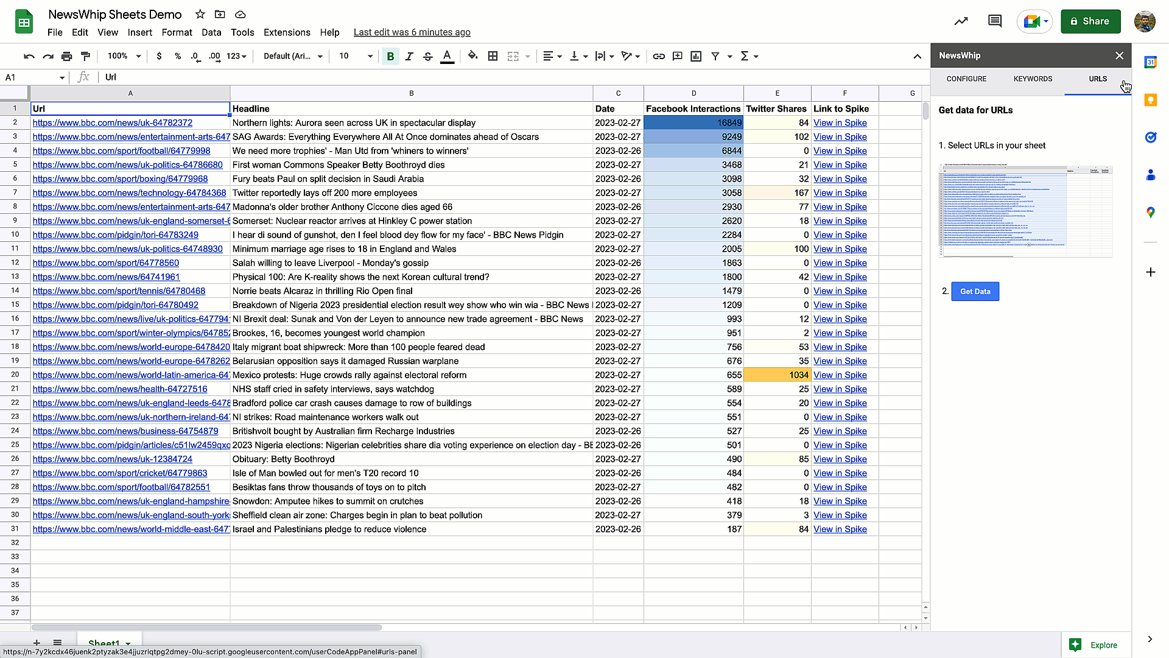Open horizontal align dropdown
Viewport: 1169px width, 658px height.
point(552,56)
